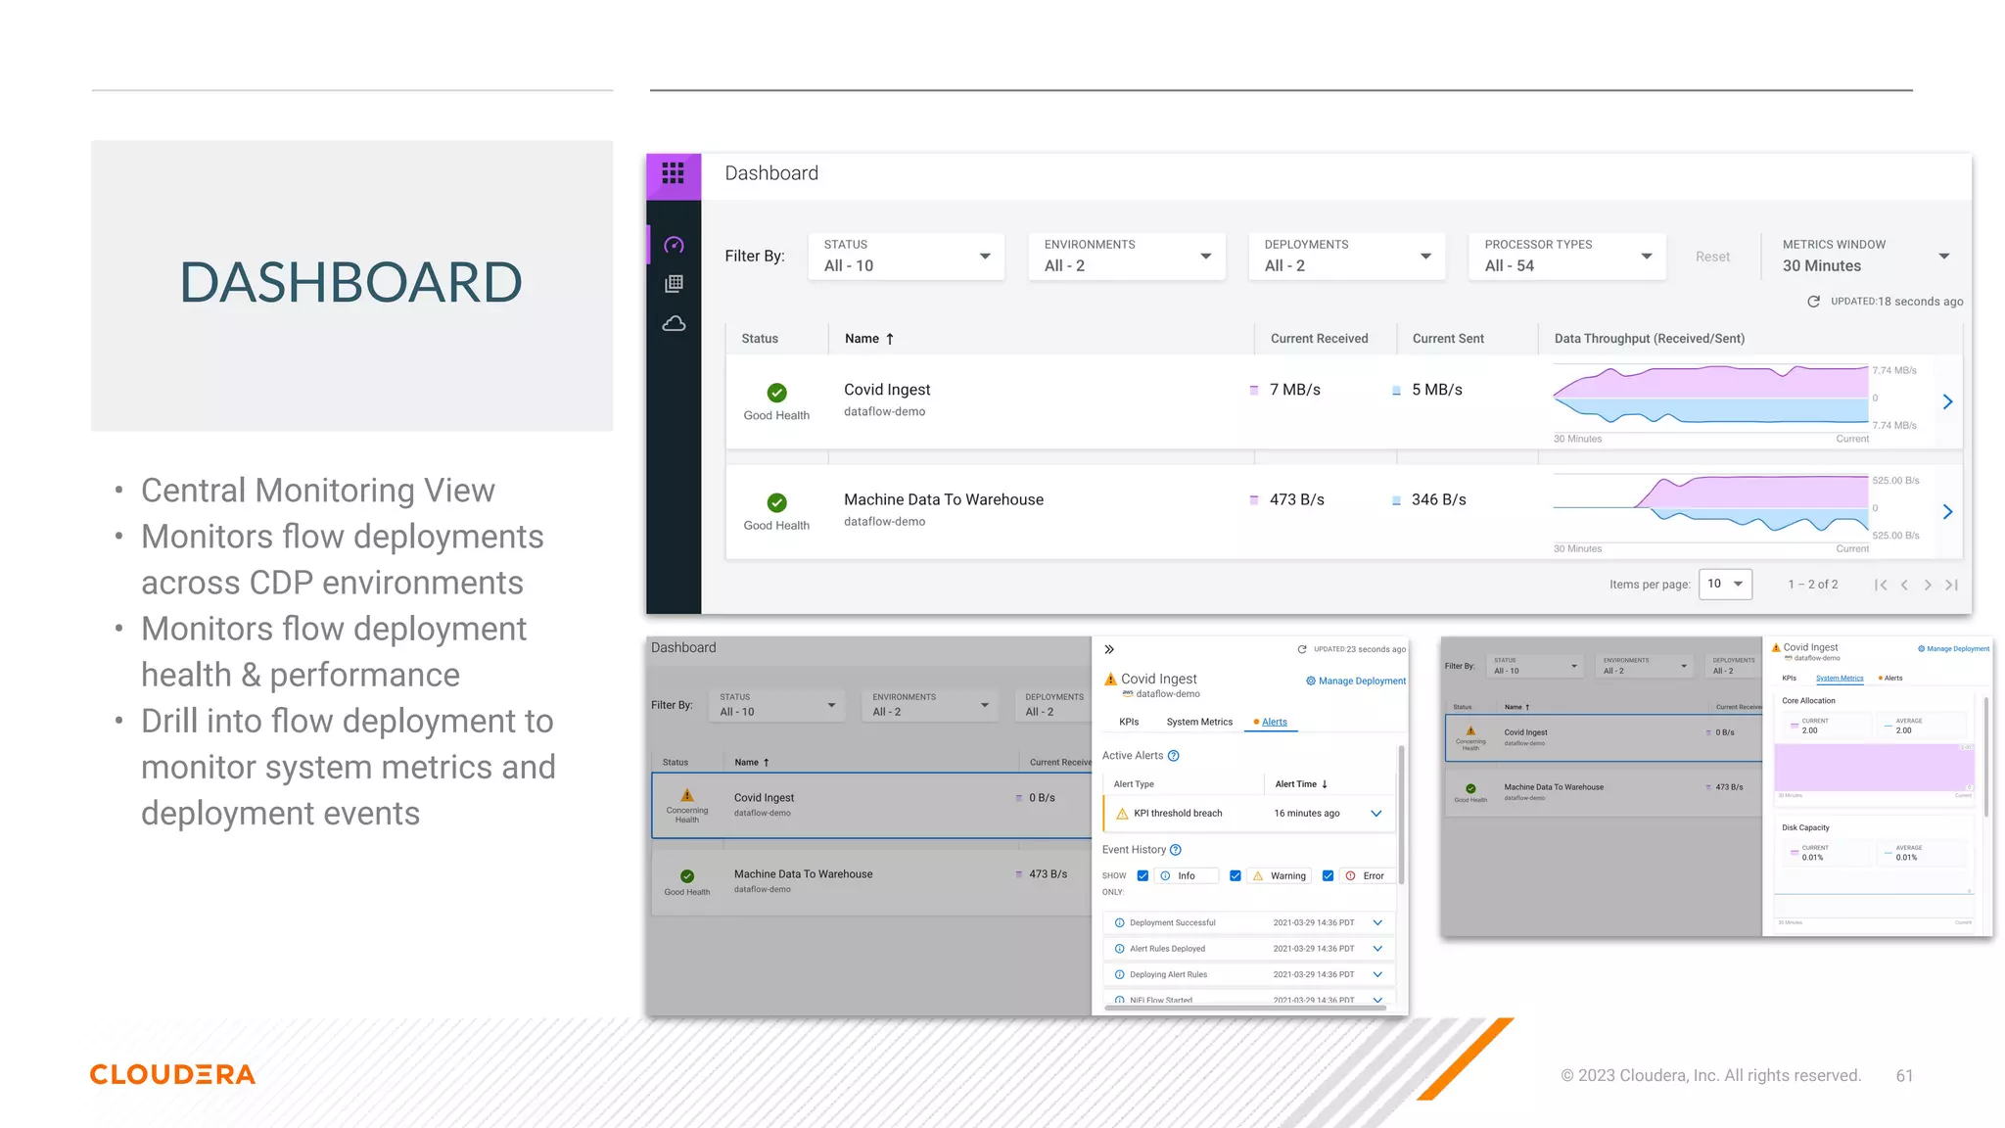Open the ENVIRONMENTS 'All - 2' dropdown in the top dashboard
Image resolution: width=2005 pixels, height=1128 pixels.
(x=1127, y=257)
